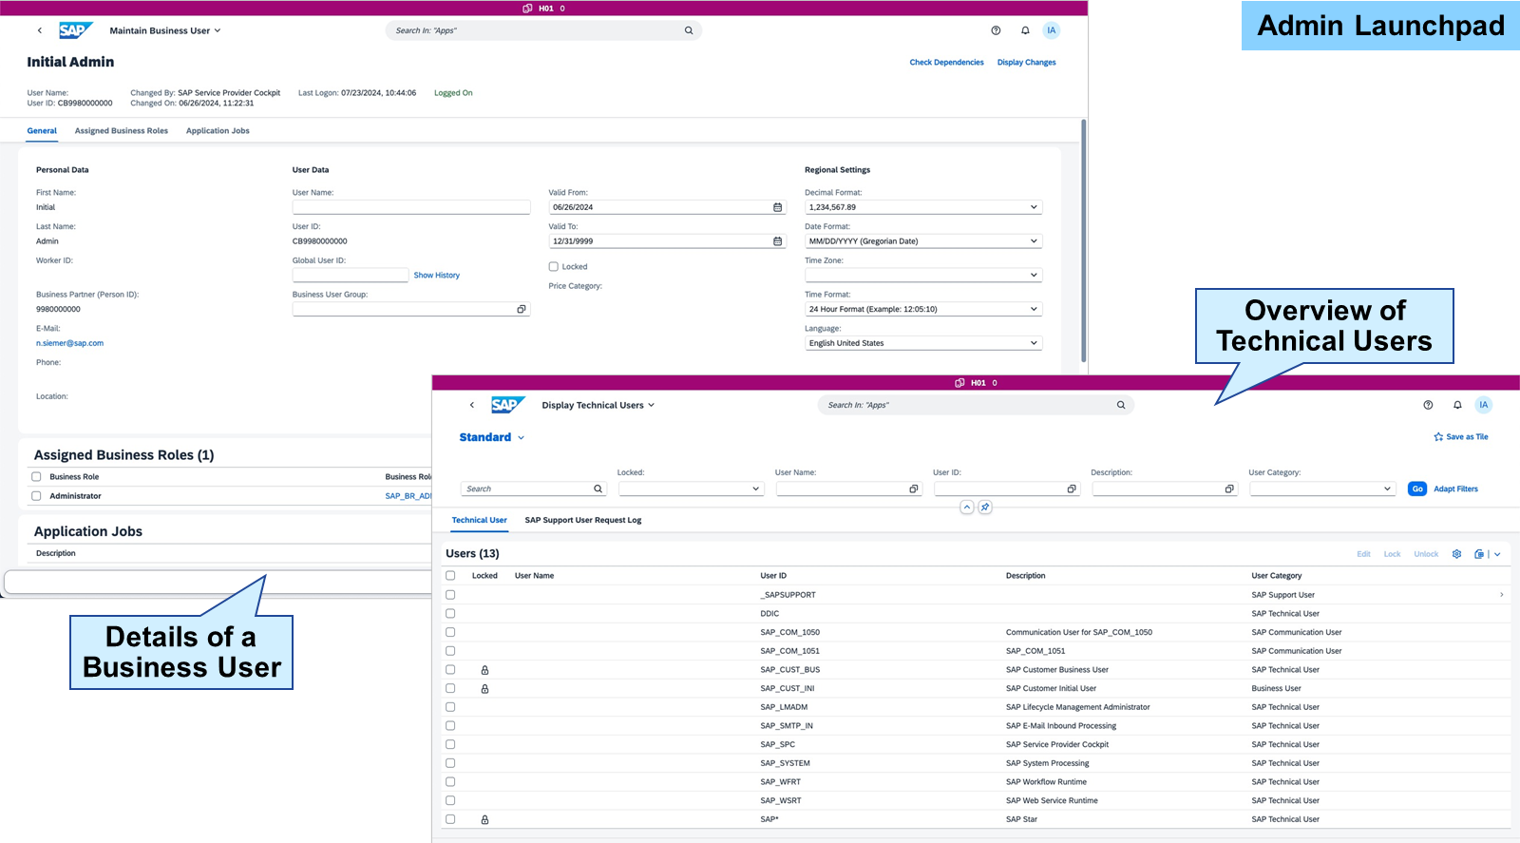Open notifications bell in Maintain Business User header
This screenshot has width=1520, height=843.
pyautogui.click(x=1025, y=30)
